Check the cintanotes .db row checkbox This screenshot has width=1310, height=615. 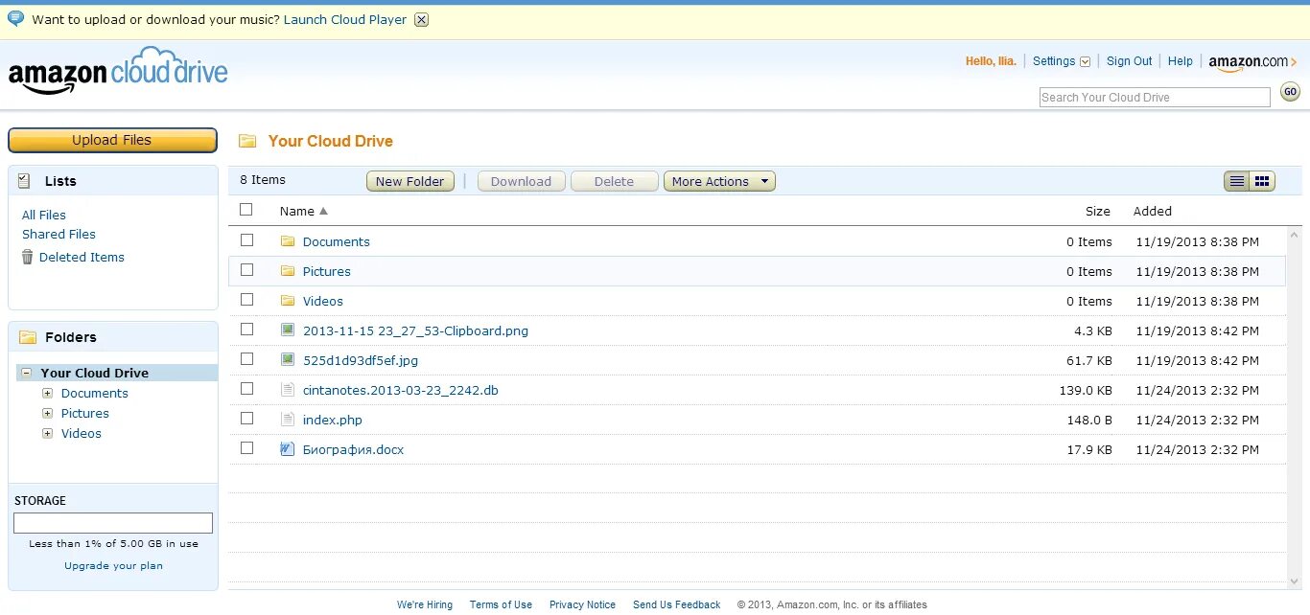246,389
